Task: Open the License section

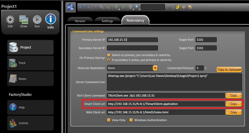Action: coord(30,123)
